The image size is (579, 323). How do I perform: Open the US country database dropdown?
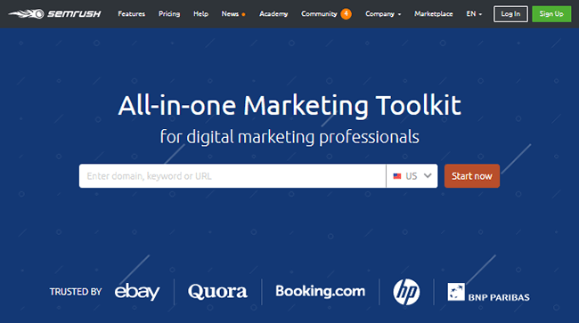(x=412, y=176)
